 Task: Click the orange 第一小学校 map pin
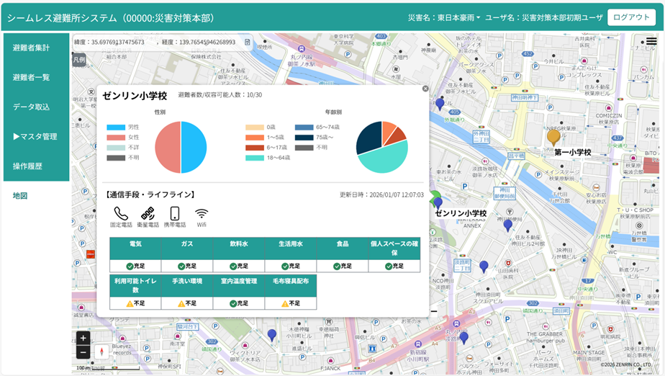553,136
